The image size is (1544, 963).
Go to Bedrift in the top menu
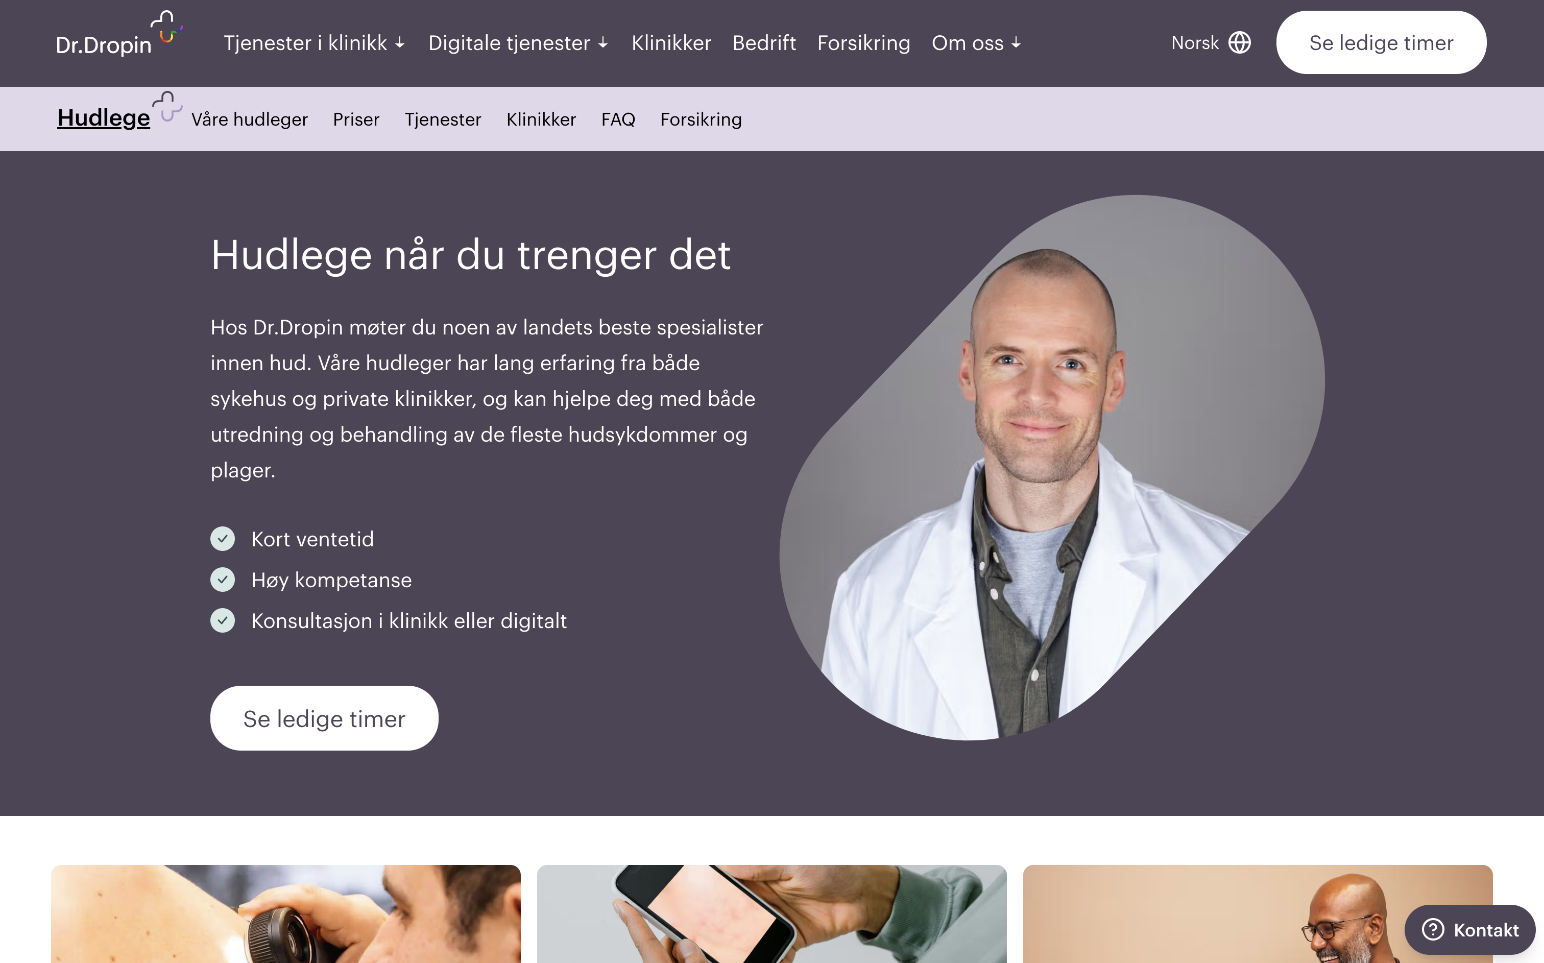pos(764,43)
